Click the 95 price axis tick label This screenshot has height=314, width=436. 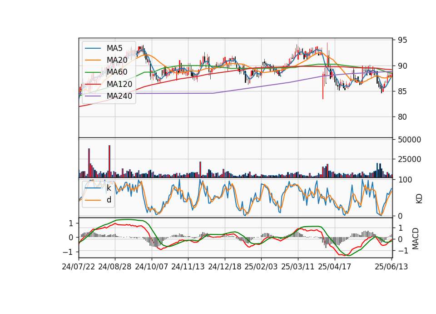tap(402, 40)
